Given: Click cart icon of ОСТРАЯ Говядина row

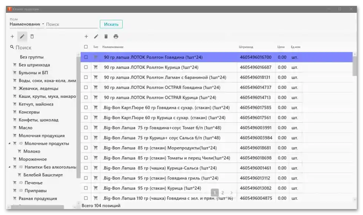Looking at the screenshot, I should point(96,87).
